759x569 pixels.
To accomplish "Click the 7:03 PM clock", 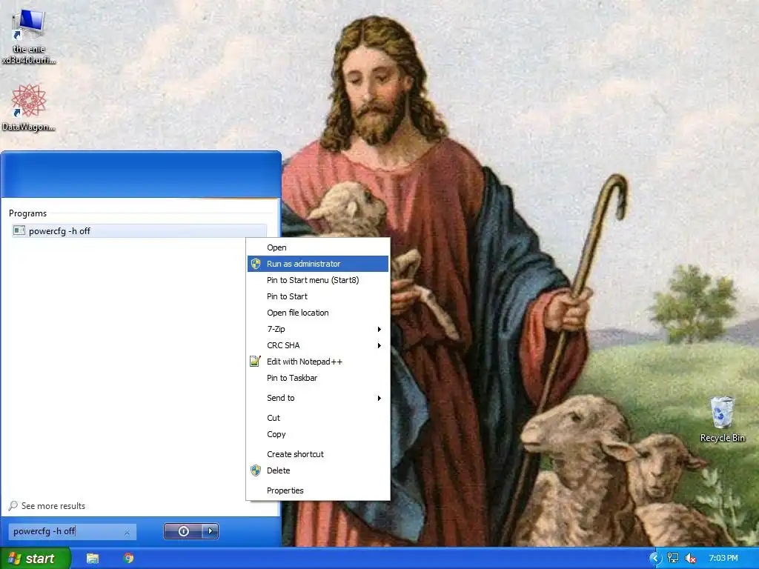I will coord(723,559).
